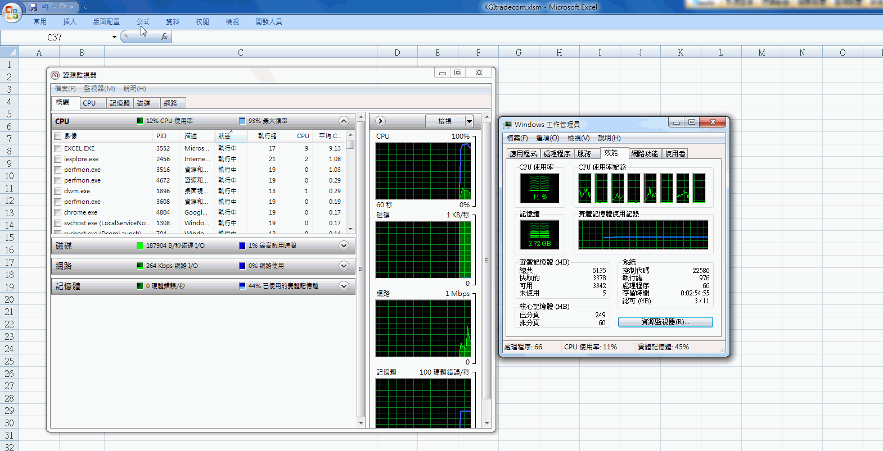Open 選項(O) menu in Task Manager
This screenshot has height=451, width=883.
tap(548, 138)
